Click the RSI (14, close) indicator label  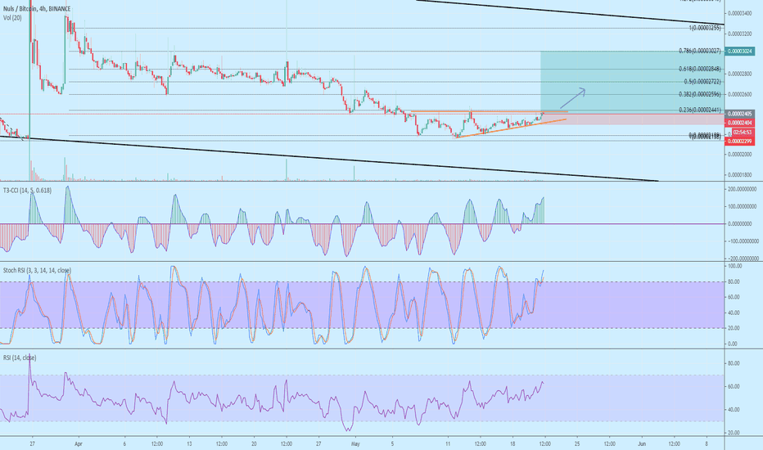tap(20, 358)
